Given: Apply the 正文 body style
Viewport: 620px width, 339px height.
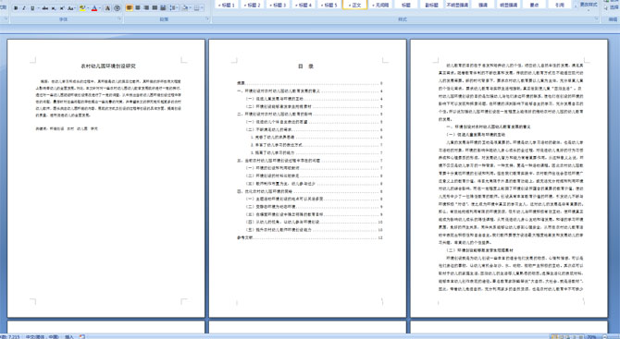Looking at the screenshot, I should [354, 5].
